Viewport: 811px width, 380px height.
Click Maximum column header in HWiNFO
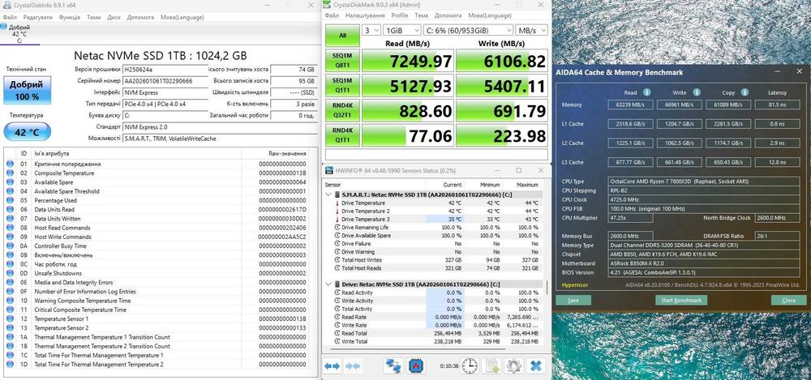pos(527,185)
